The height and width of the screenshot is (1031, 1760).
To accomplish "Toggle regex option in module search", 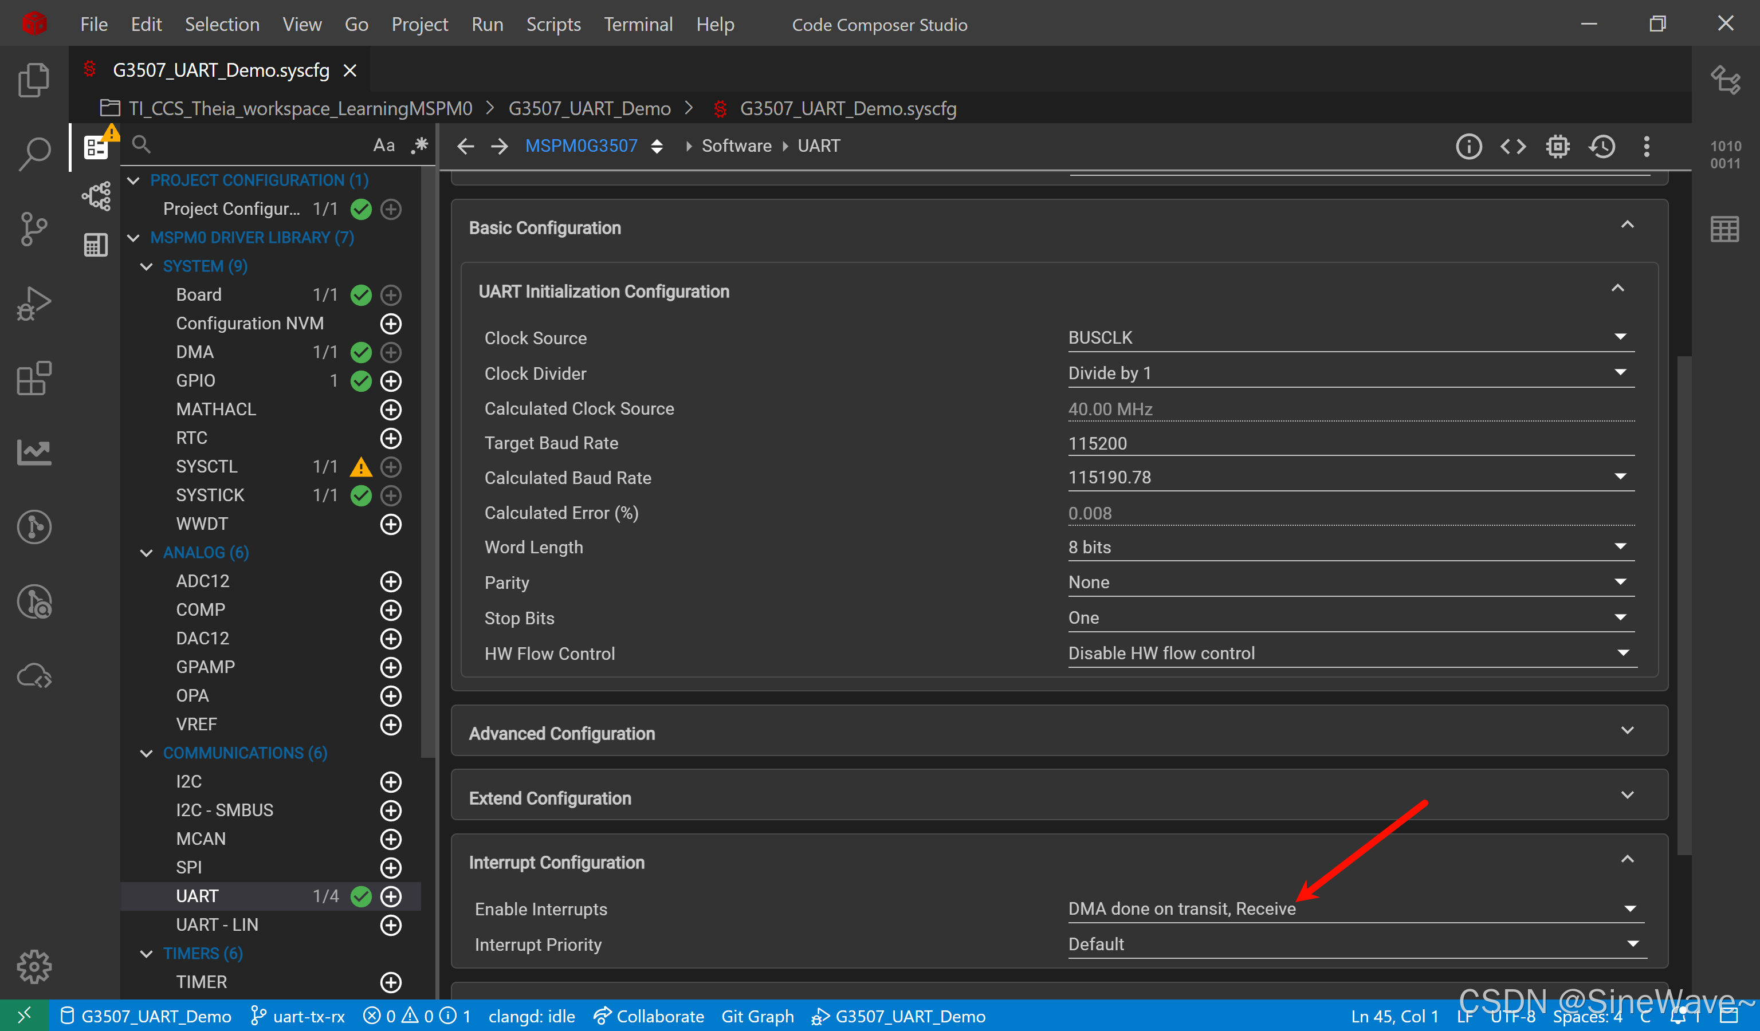I will click(x=419, y=145).
